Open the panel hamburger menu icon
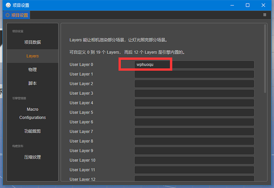 pyautogui.click(x=264, y=15)
